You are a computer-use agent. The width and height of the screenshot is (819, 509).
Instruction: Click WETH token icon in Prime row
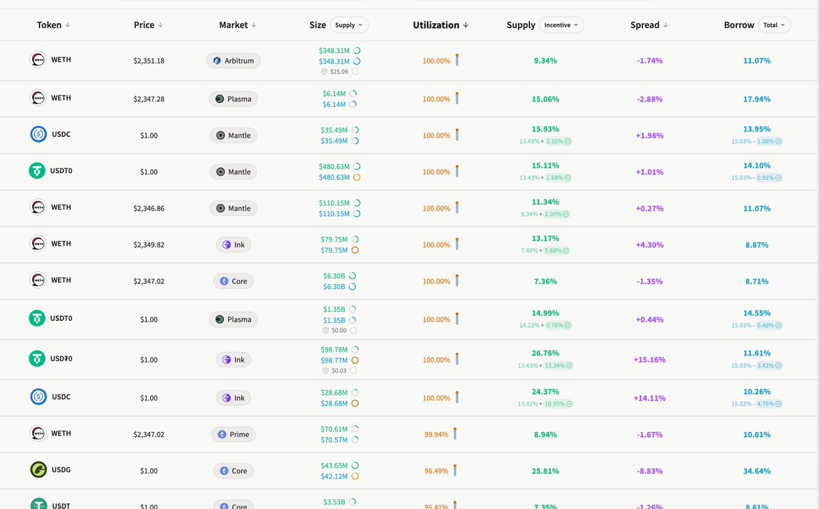coord(38,433)
